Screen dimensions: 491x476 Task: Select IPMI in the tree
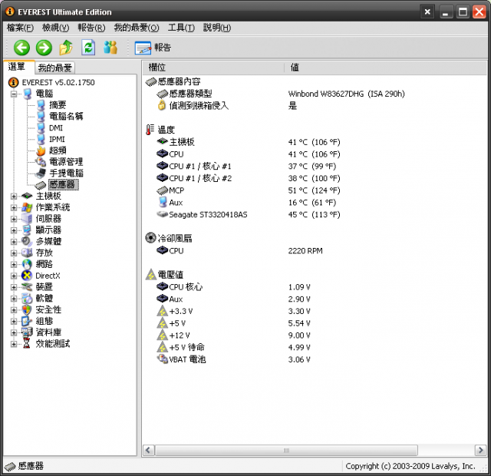(x=57, y=139)
